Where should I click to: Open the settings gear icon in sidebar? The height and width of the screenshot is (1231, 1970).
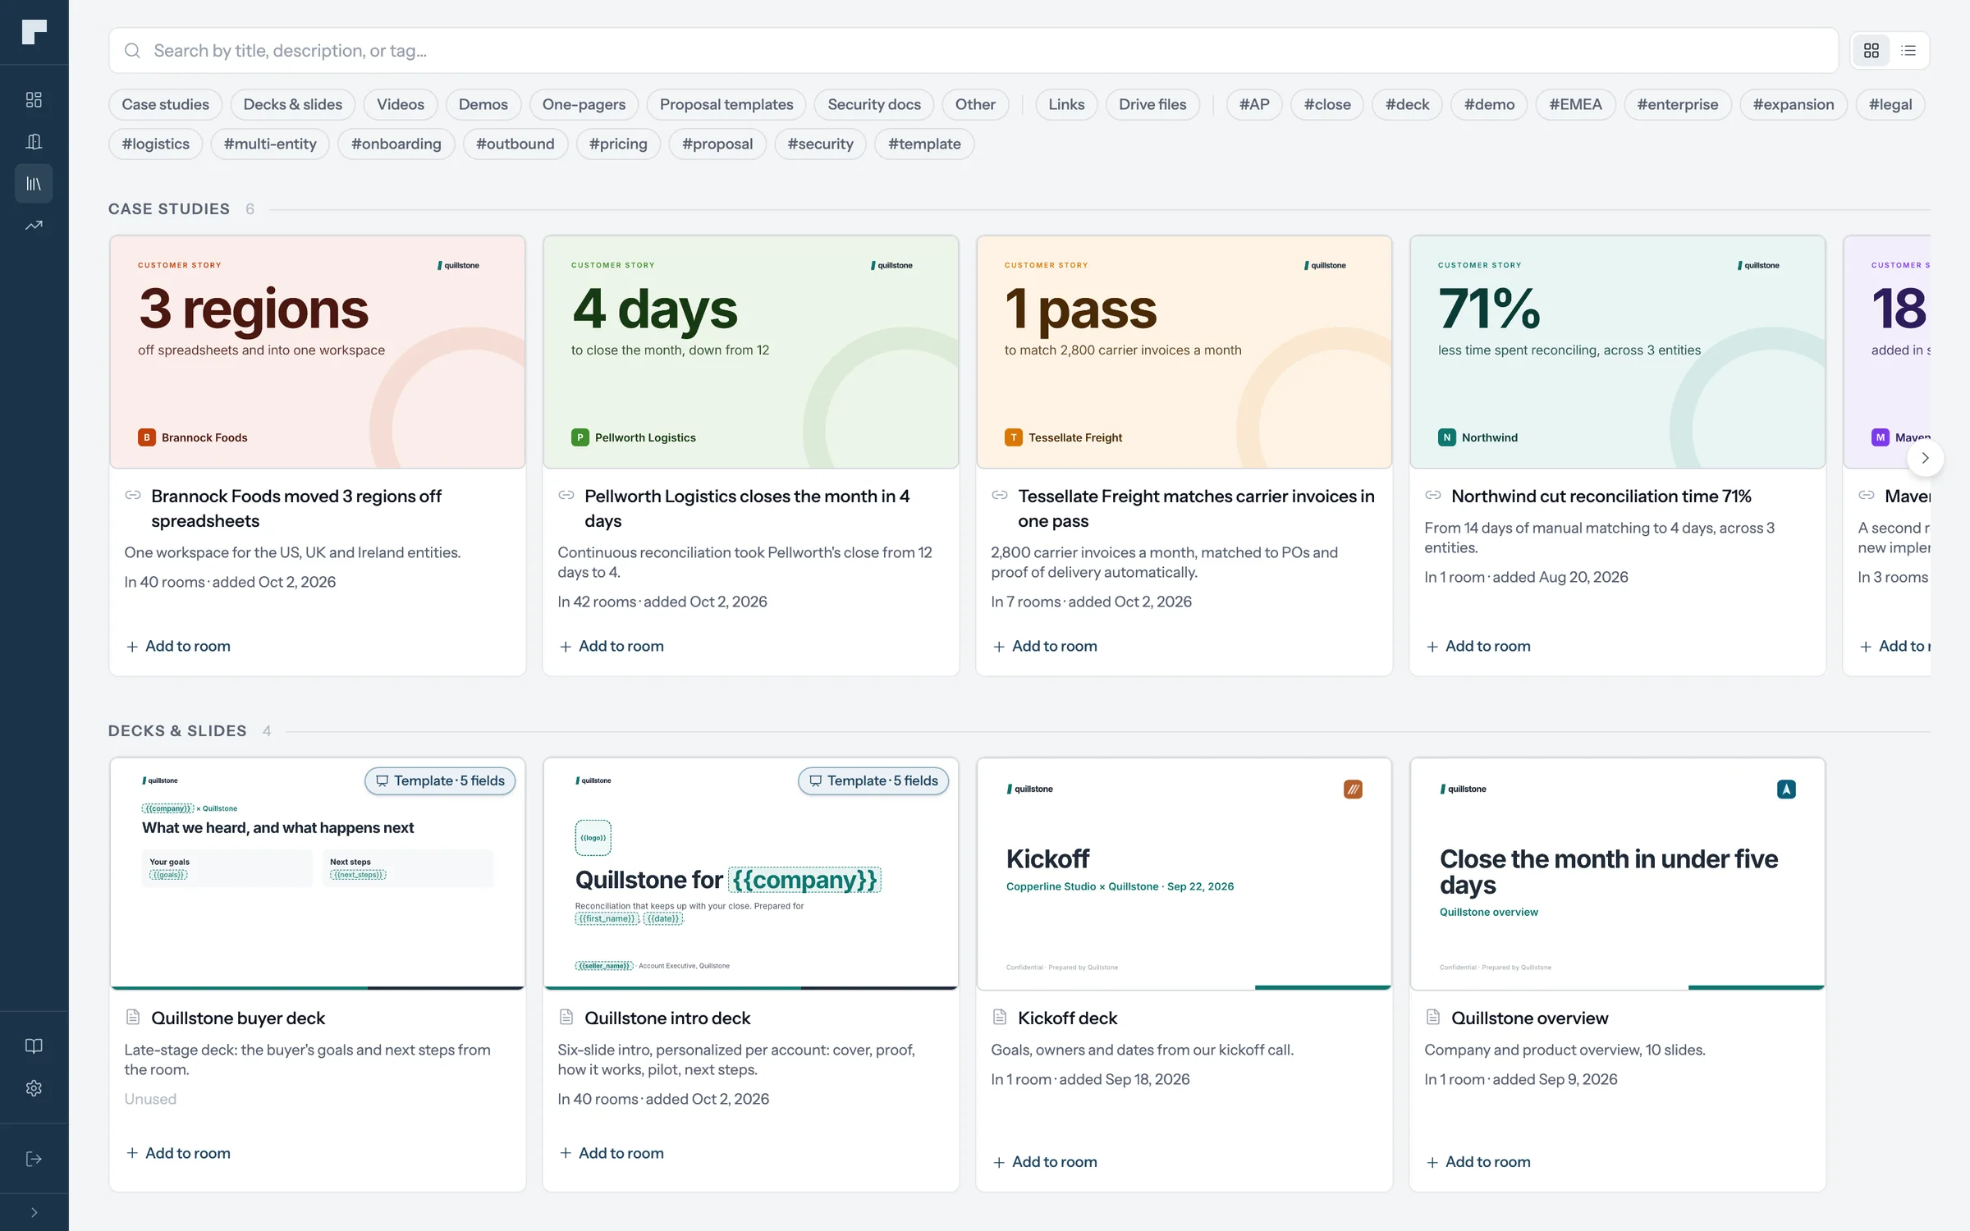tap(34, 1088)
